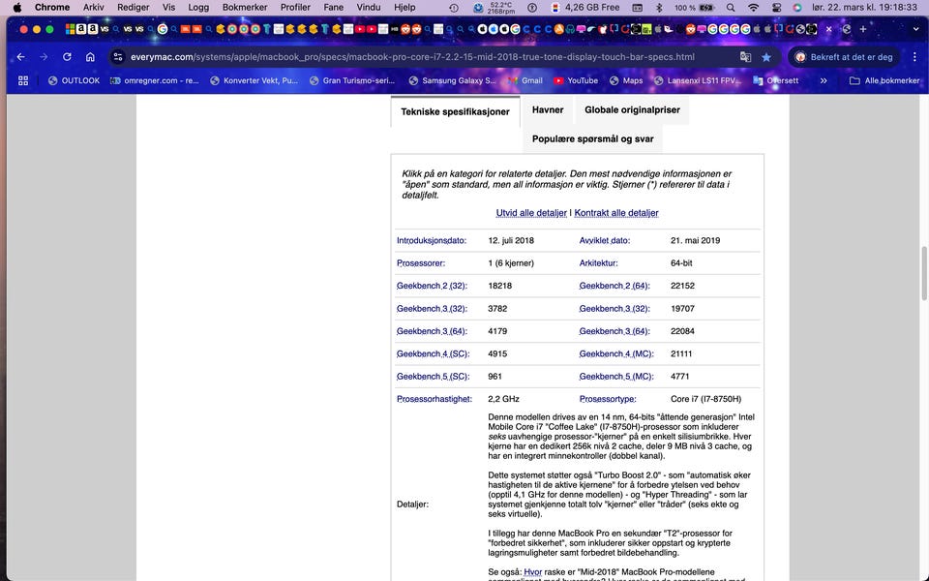Screen dimensions: 929x581
Task: Open the OUTLOOK bookmark
Action: (x=75, y=80)
